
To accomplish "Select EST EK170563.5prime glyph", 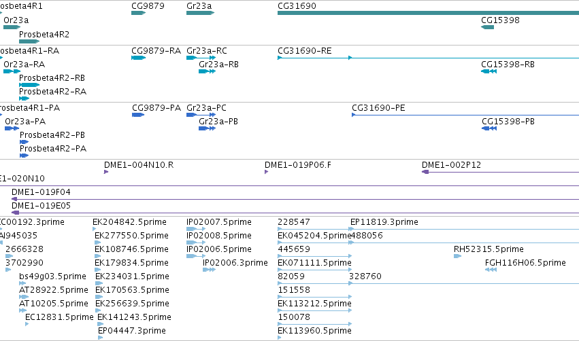I will 99,297.
